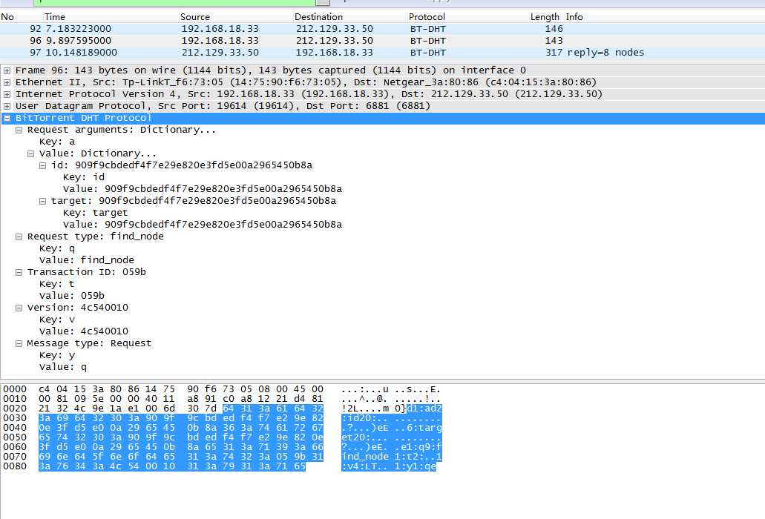Click destination 212.129.33.50 in packet 92 row

[x=334, y=29]
